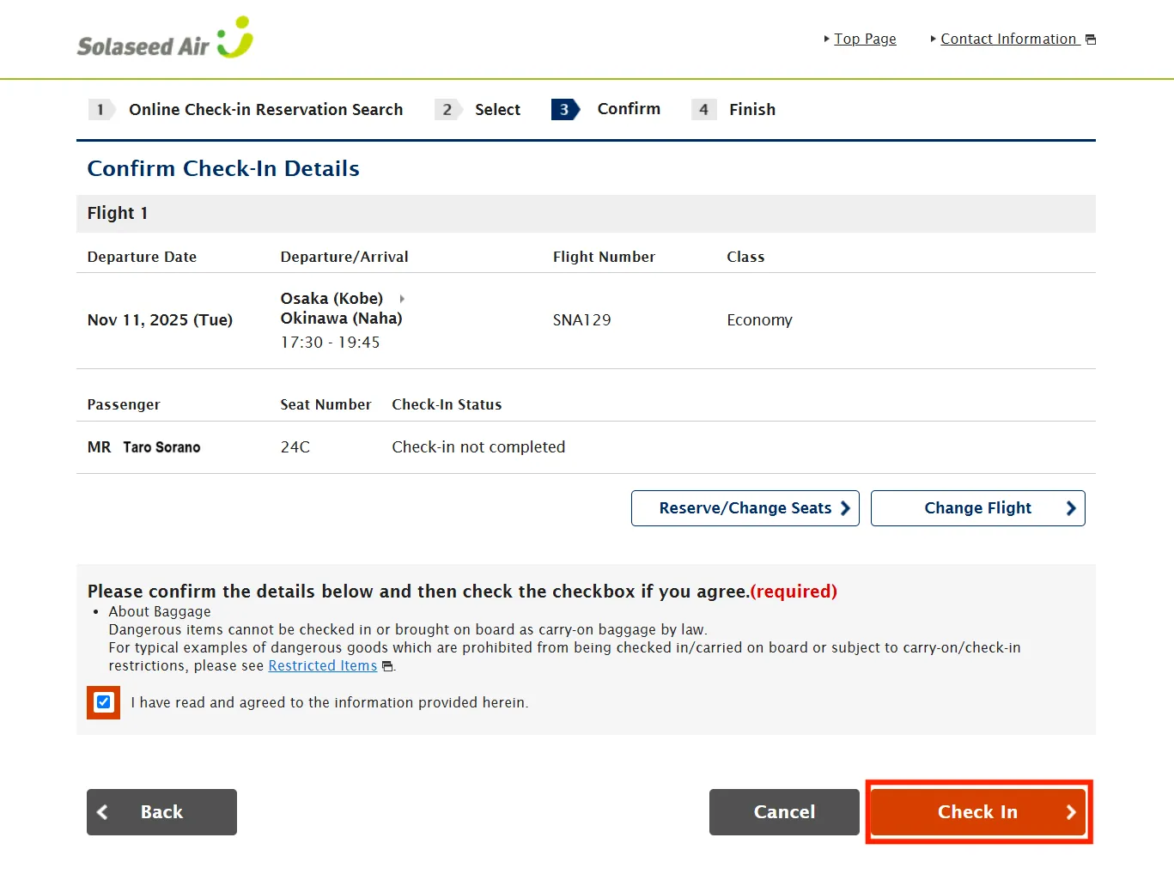The width and height of the screenshot is (1174, 880).
Task: Go back with the Back button
Action: point(161,812)
